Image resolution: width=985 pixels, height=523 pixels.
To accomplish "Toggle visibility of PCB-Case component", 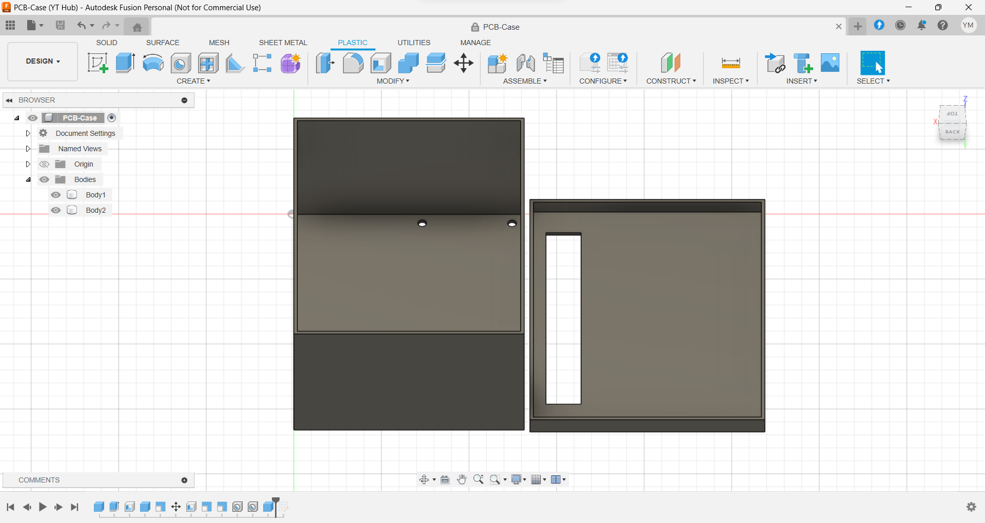I will click(33, 118).
